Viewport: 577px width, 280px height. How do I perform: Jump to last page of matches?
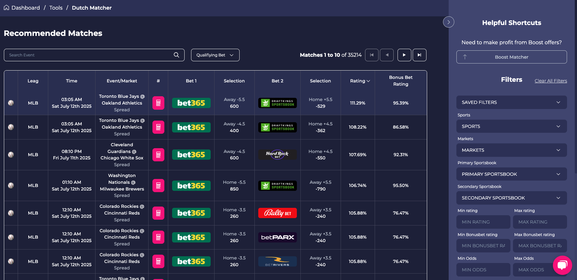(419, 55)
